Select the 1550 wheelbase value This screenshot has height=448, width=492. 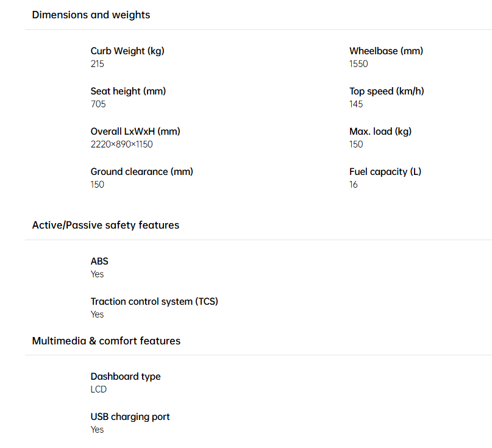(358, 64)
